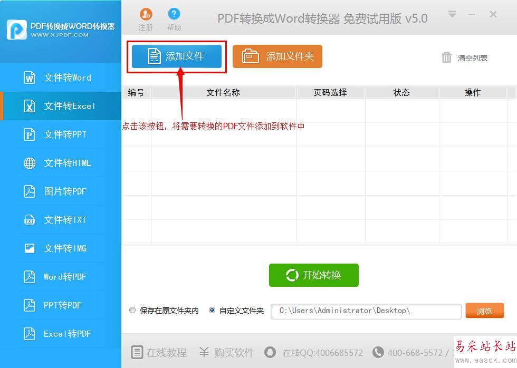Click the Excel document icon in sidebar
517x368 pixels.
point(30,106)
